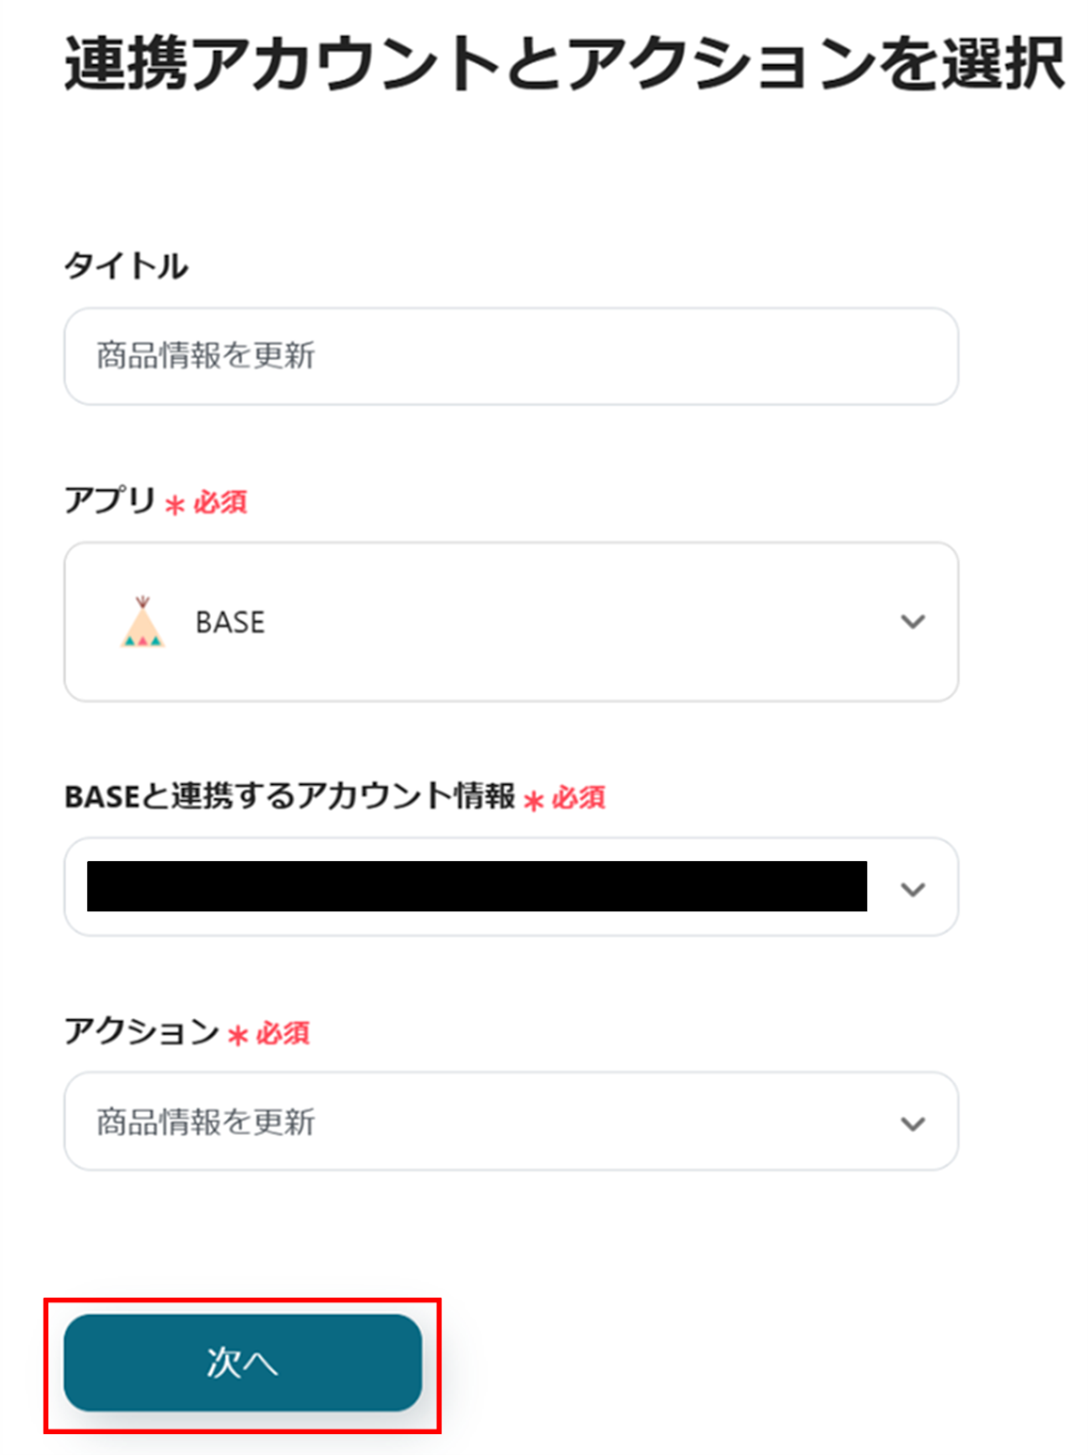The height and width of the screenshot is (1455, 1088).
Task: Open the アクション field showing 商品情報を更新
Action: pyautogui.click(x=491, y=1121)
